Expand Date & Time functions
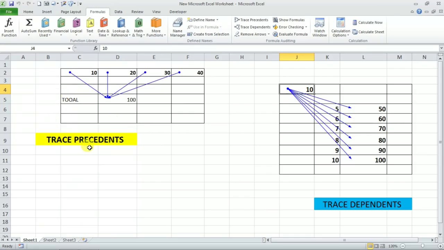 pos(103,28)
